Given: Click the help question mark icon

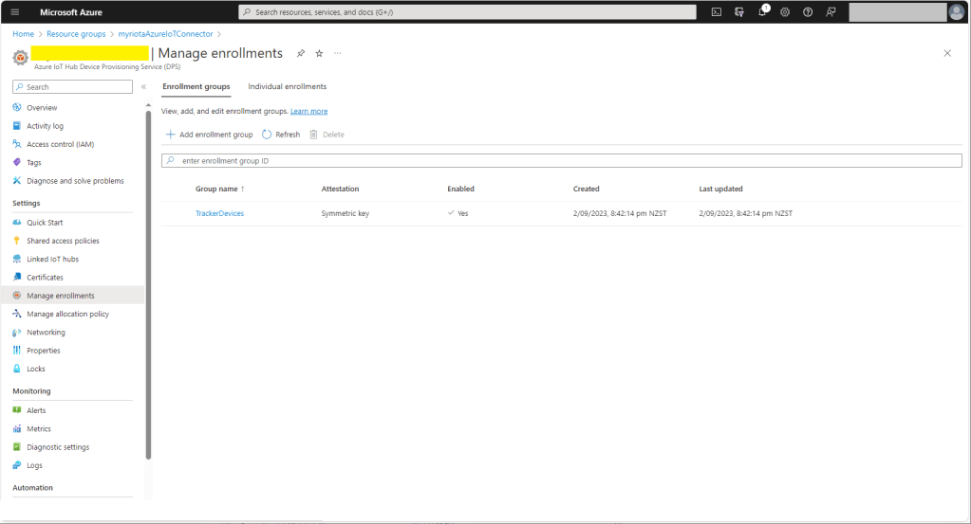Looking at the screenshot, I should (x=808, y=12).
